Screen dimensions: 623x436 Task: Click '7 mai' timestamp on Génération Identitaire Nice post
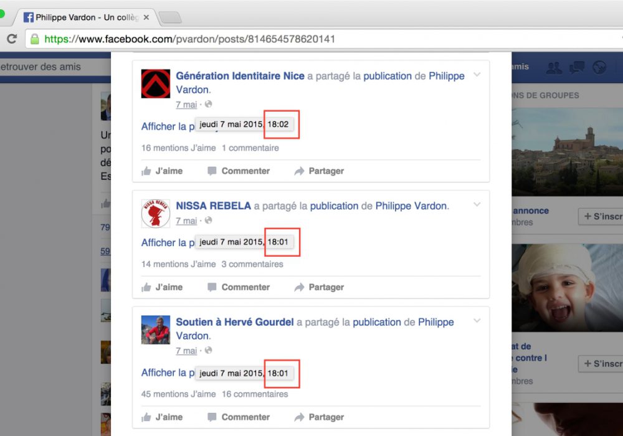tap(186, 105)
